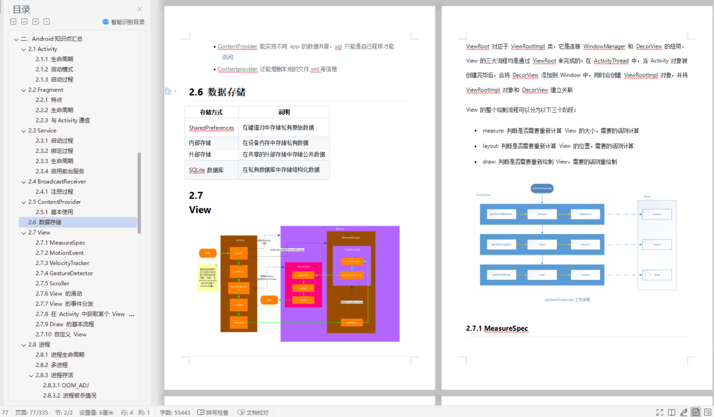Image resolution: width=714 pixels, height=417 pixels.
Task: Click the plus box icon in outline header
Action: tap(36, 22)
